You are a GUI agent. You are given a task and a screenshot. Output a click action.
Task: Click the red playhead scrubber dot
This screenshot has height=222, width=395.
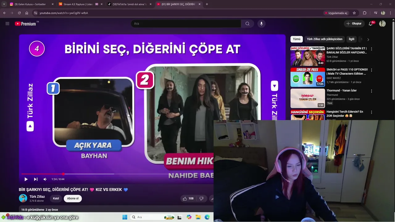(x=63, y=174)
